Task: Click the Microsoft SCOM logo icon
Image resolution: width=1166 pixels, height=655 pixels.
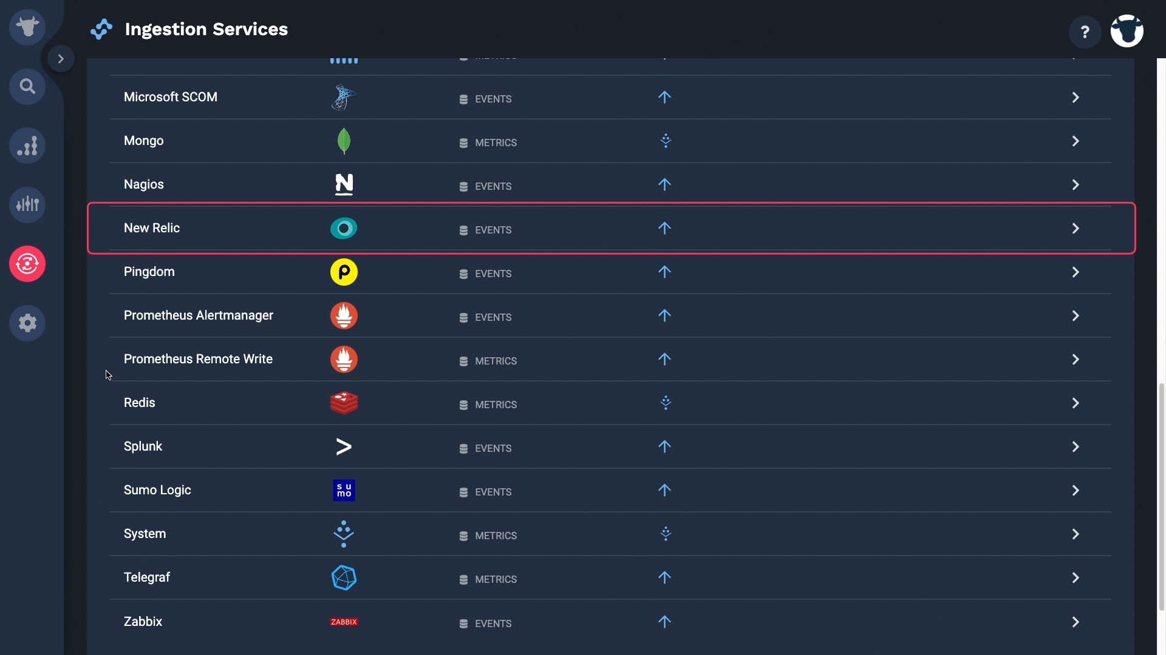Action: coord(344,97)
